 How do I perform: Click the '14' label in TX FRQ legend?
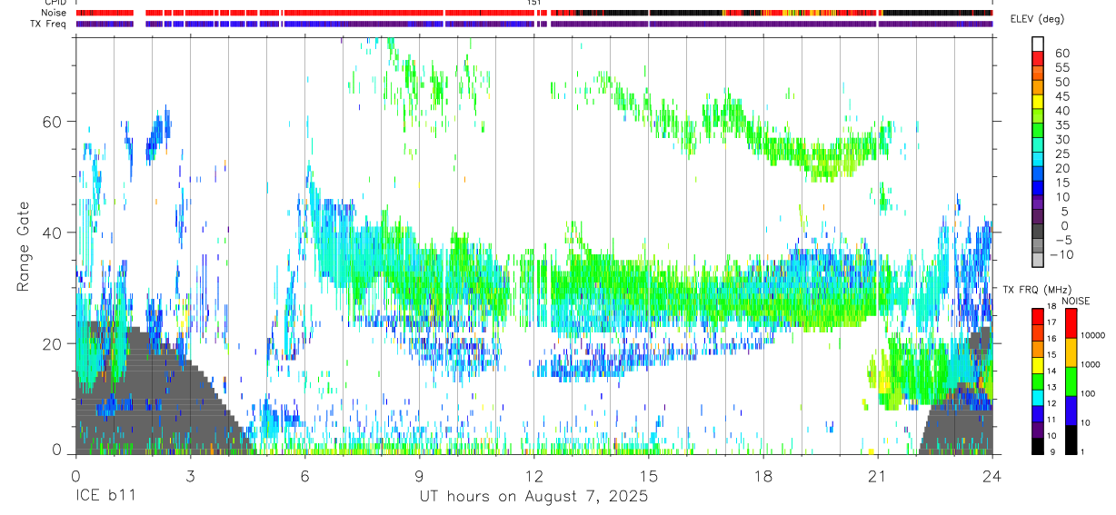pyautogui.click(x=1051, y=371)
